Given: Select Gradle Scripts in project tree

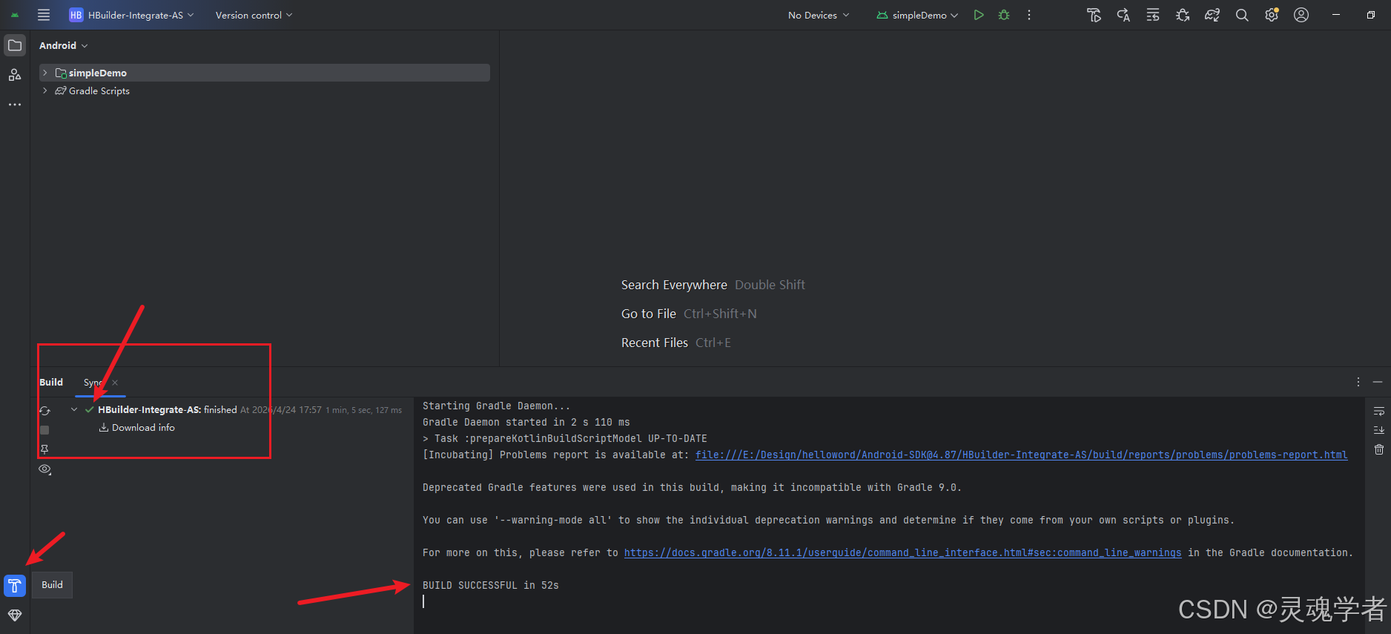Looking at the screenshot, I should click(99, 90).
